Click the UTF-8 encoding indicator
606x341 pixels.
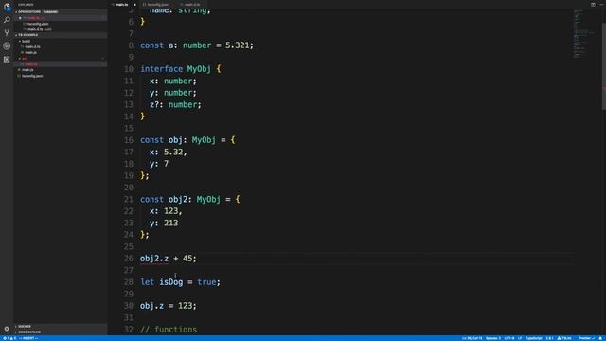(x=509, y=338)
